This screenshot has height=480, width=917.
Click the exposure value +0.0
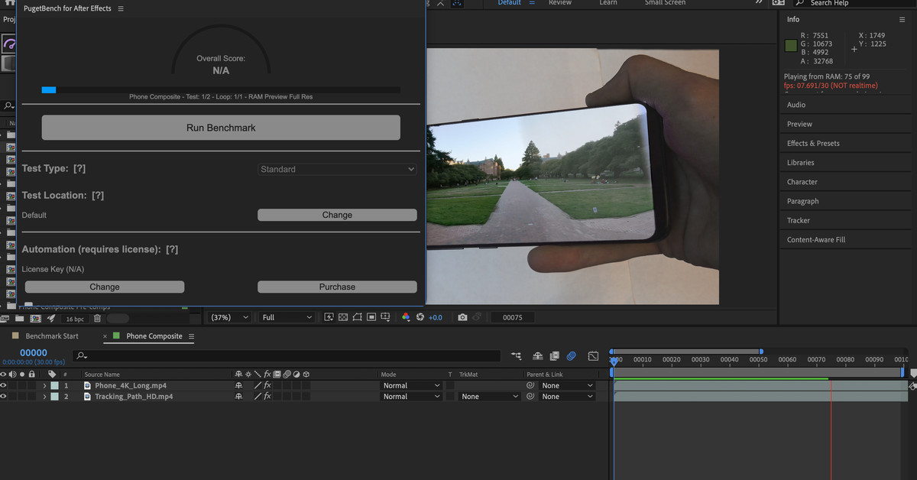(436, 317)
